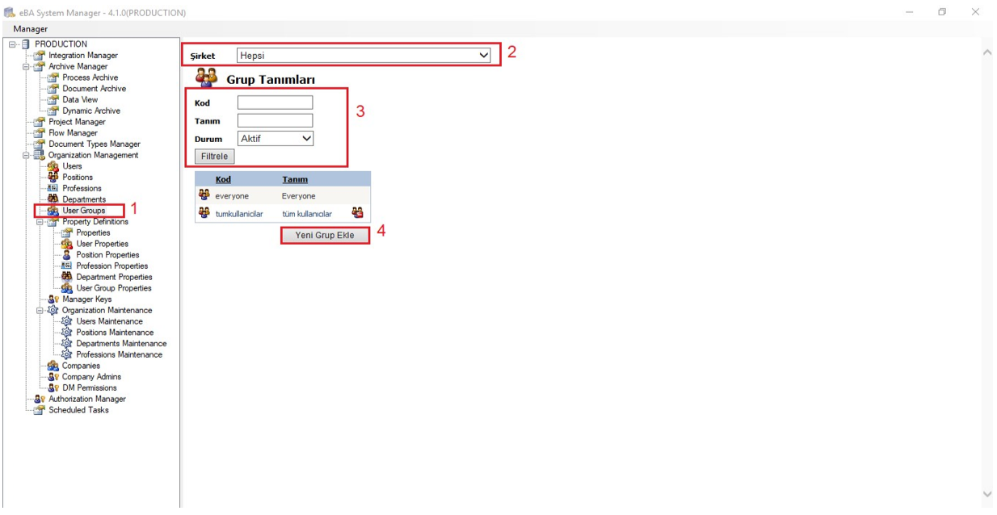Click the Users Maintenance gear icon
Screen dimensions: 997x515
click(67, 321)
